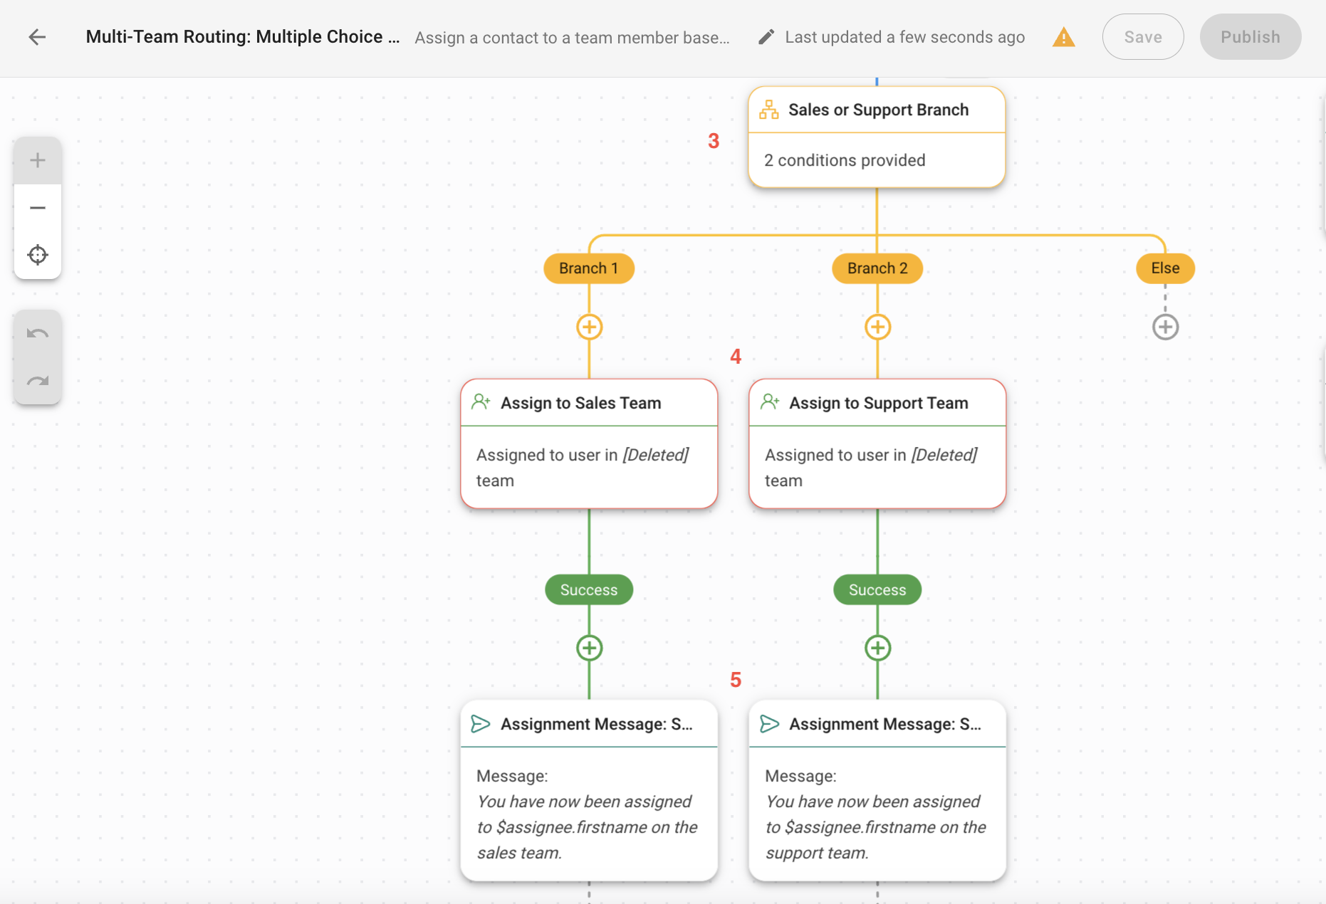The height and width of the screenshot is (904, 1326).
Task: Zoom in with the plus control
Action: tap(38, 160)
